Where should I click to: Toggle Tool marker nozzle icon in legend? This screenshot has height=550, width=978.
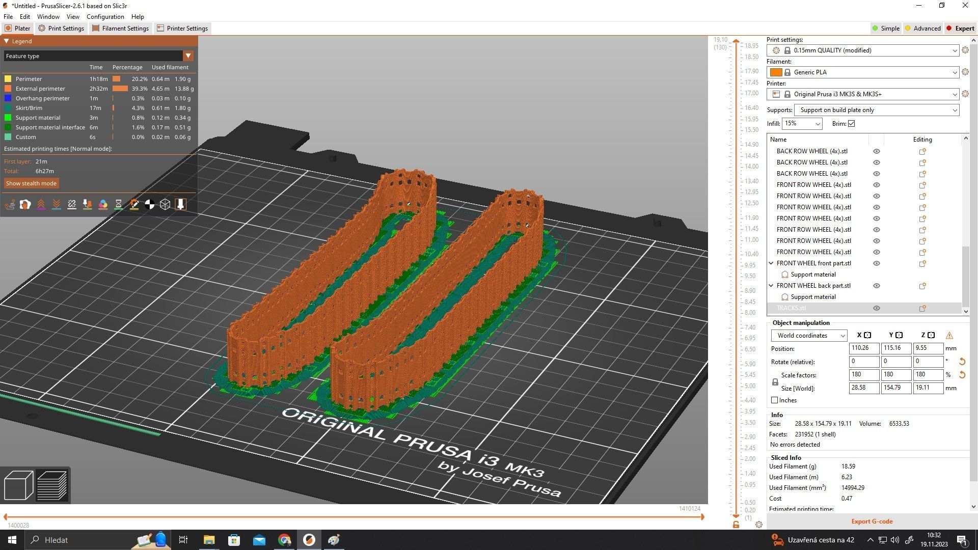180,204
